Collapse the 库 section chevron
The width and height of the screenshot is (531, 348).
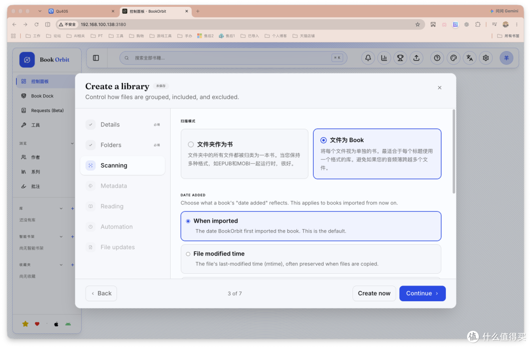[61, 208]
